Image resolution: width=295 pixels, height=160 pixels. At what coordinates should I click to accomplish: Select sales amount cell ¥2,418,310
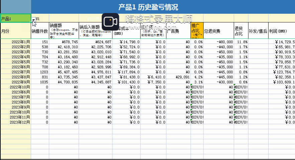click(64, 47)
